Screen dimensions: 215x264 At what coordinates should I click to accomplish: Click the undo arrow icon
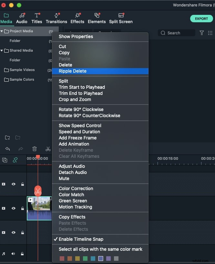7,149
